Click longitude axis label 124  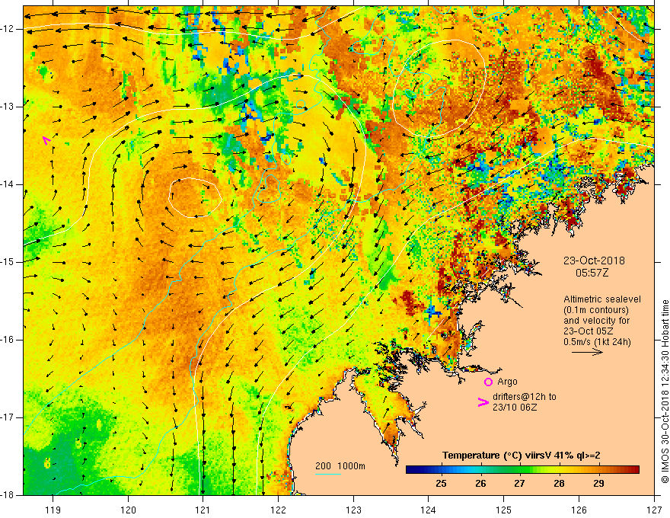[x=428, y=510]
